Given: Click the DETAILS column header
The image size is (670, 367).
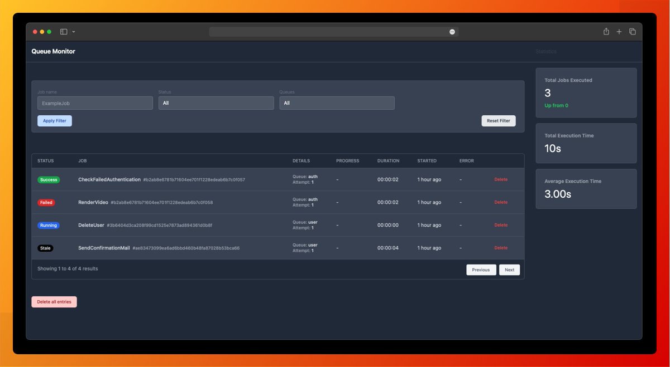Looking at the screenshot, I should point(301,161).
